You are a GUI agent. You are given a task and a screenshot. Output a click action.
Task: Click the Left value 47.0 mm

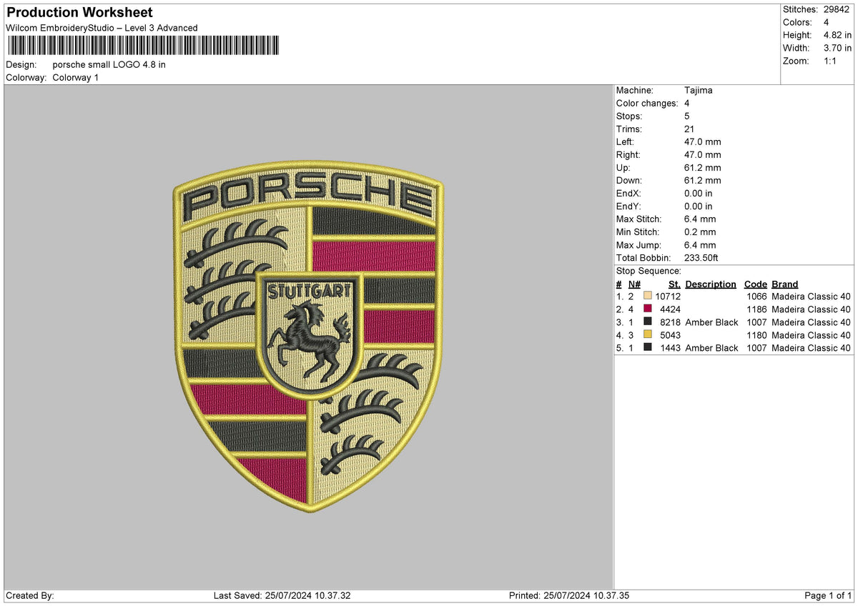coord(703,141)
